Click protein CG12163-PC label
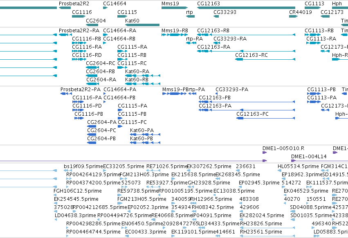Image resolution: width=348 pixels, height=238 pixels. tap(252, 114)
